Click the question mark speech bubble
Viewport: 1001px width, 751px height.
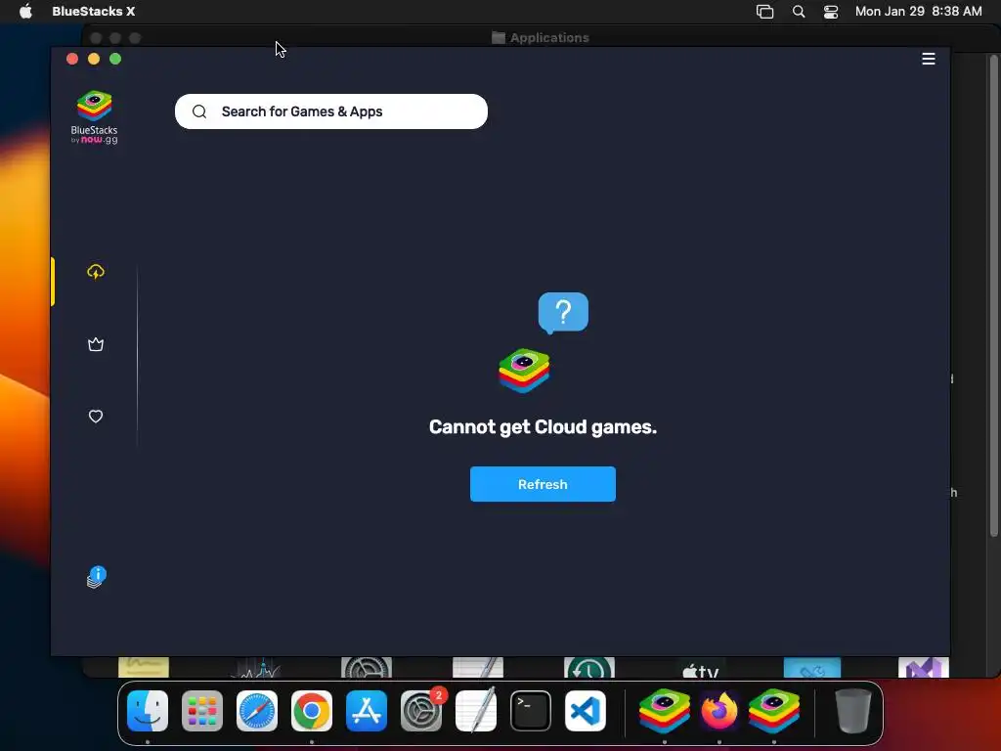coord(563,313)
